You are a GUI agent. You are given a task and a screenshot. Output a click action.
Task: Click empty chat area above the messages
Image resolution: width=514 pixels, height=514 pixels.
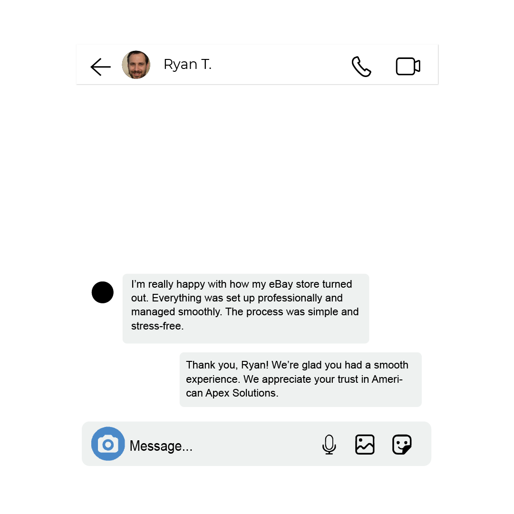257,177
